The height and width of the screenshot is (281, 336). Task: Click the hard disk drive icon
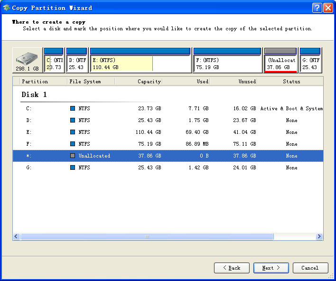(27, 59)
